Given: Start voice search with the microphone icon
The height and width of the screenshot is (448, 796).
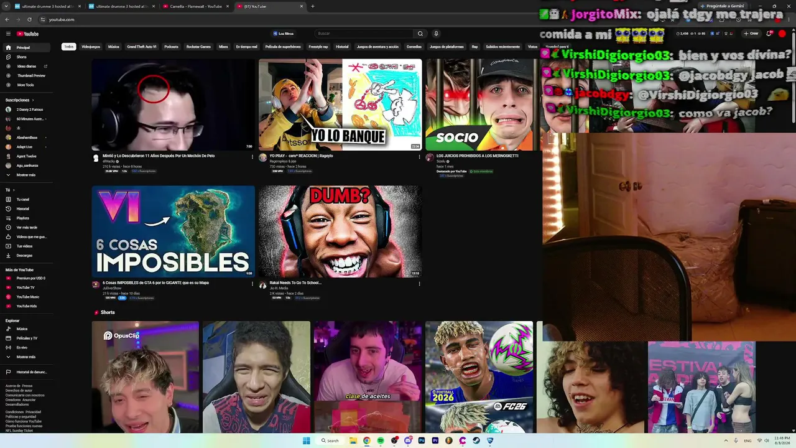Looking at the screenshot, I should [x=436, y=34].
